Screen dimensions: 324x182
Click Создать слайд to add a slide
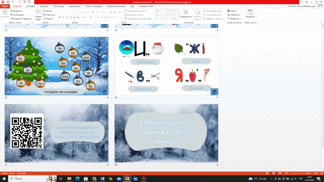point(38,15)
